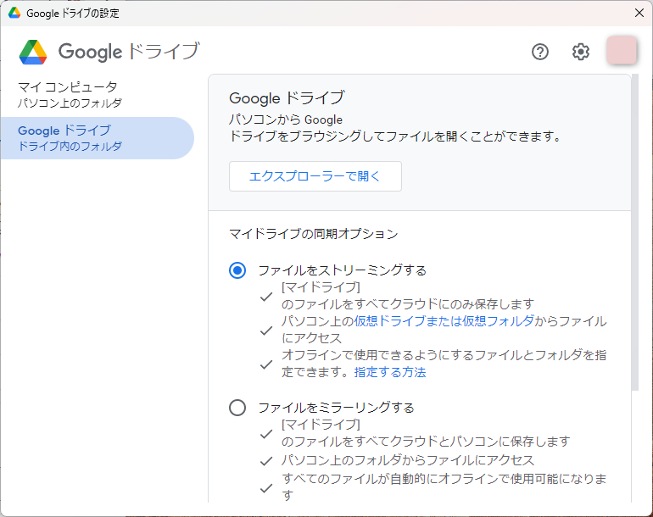Open the help question mark icon
653x517 pixels.
(x=539, y=52)
